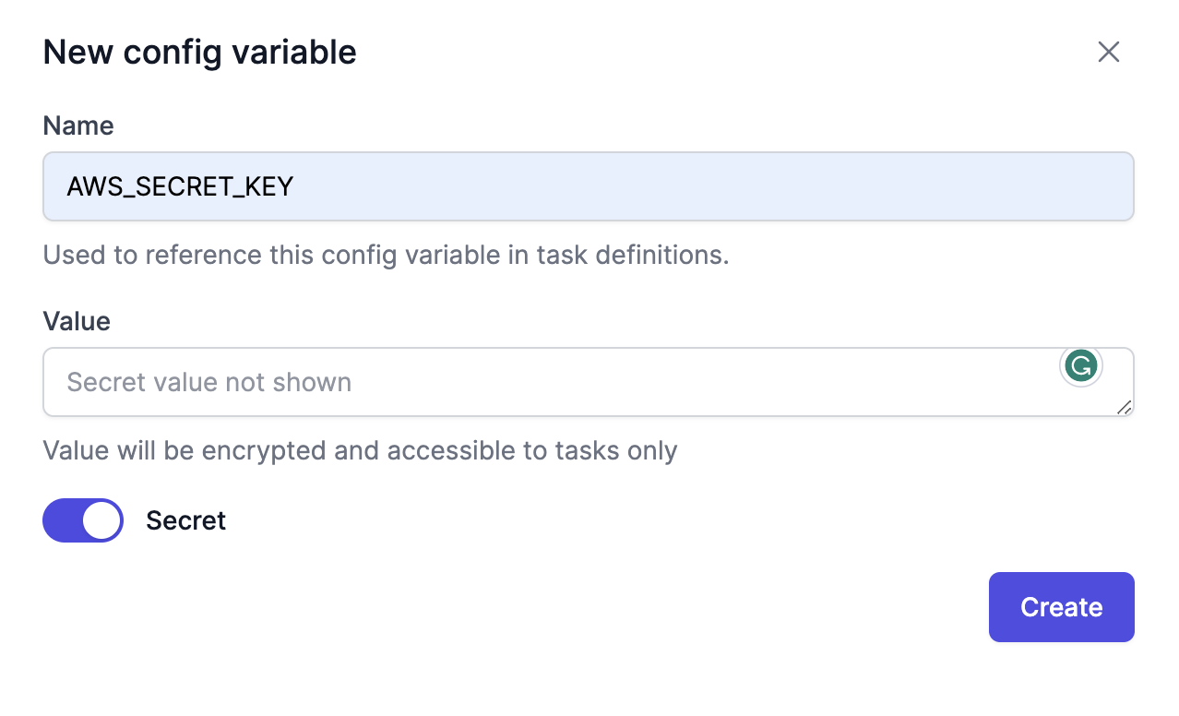The image size is (1179, 716).
Task: Open the Grammarly icon in Value field
Action: coord(1081,366)
